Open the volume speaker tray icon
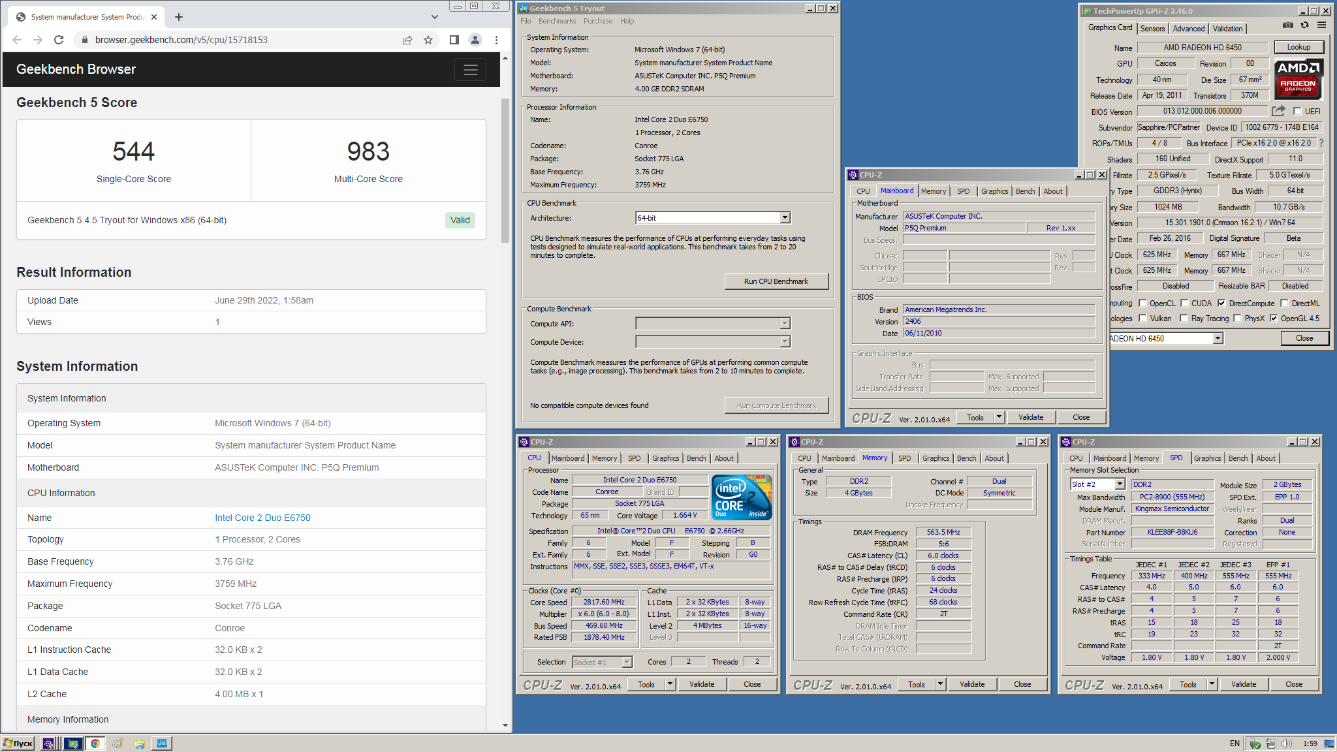 pos(1286,744)
